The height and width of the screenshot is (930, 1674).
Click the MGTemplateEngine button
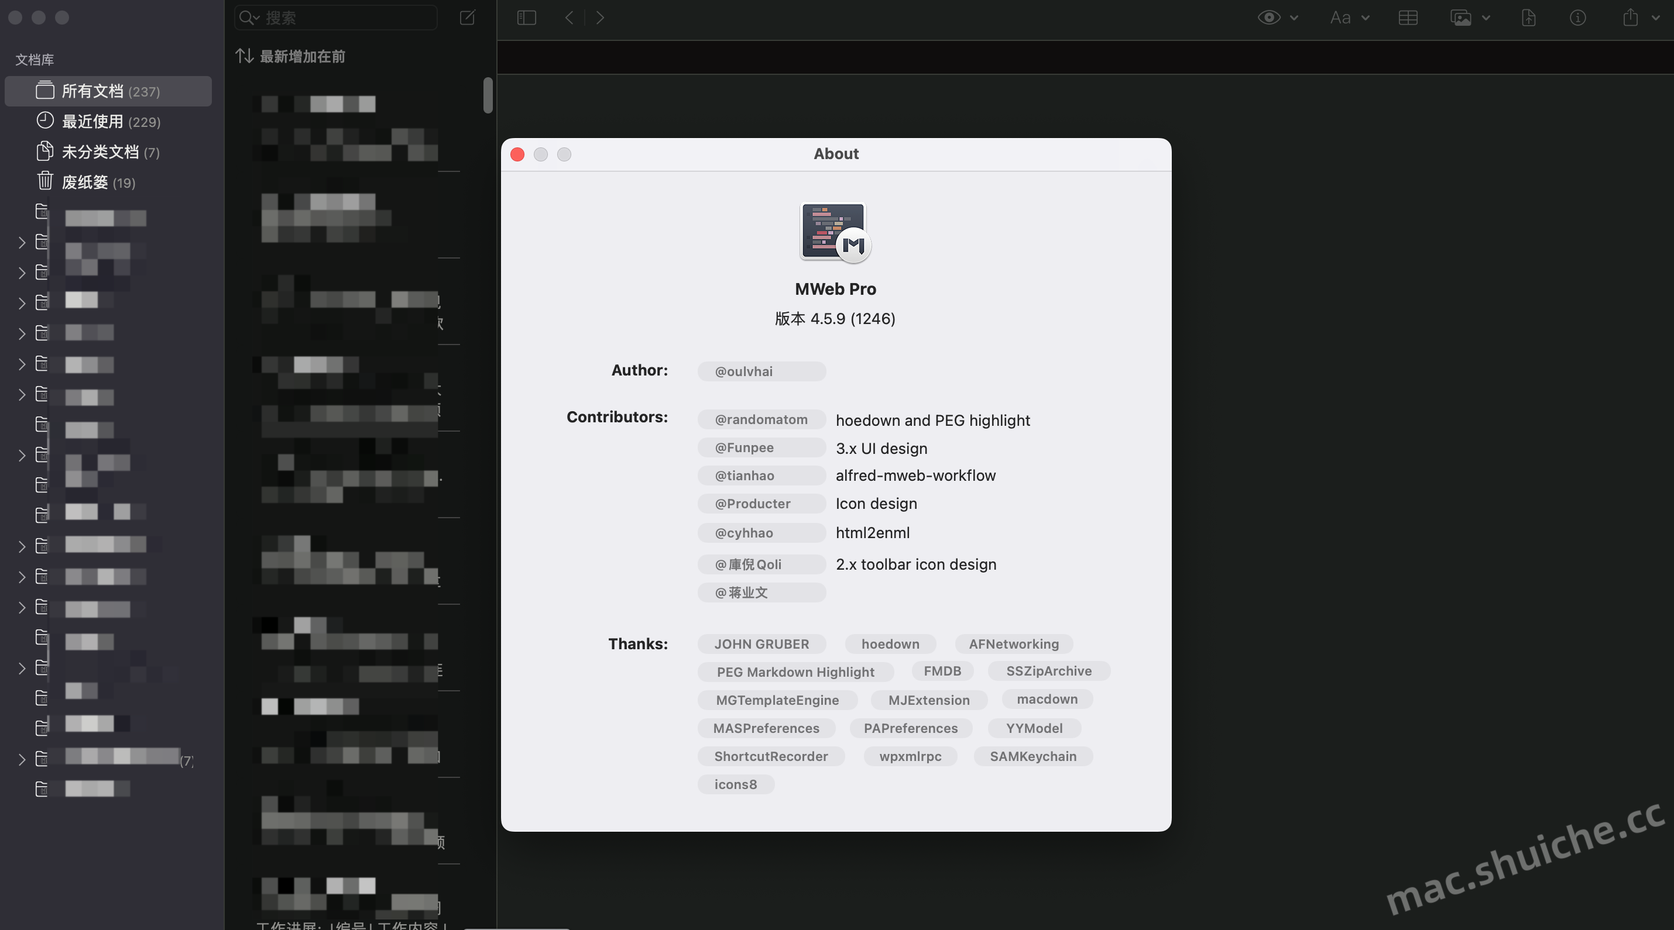click(x=777, y=700)
